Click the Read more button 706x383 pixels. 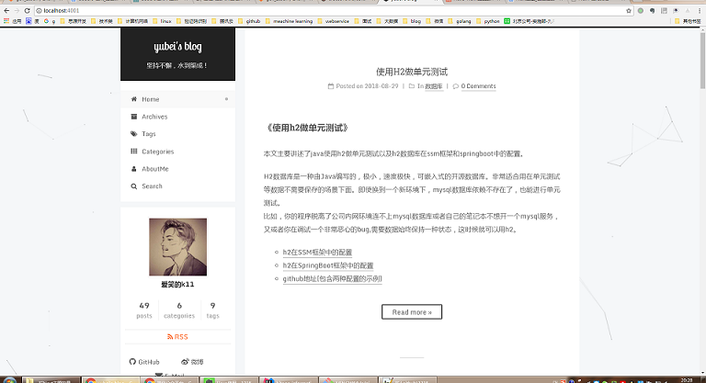pos(412,312)
